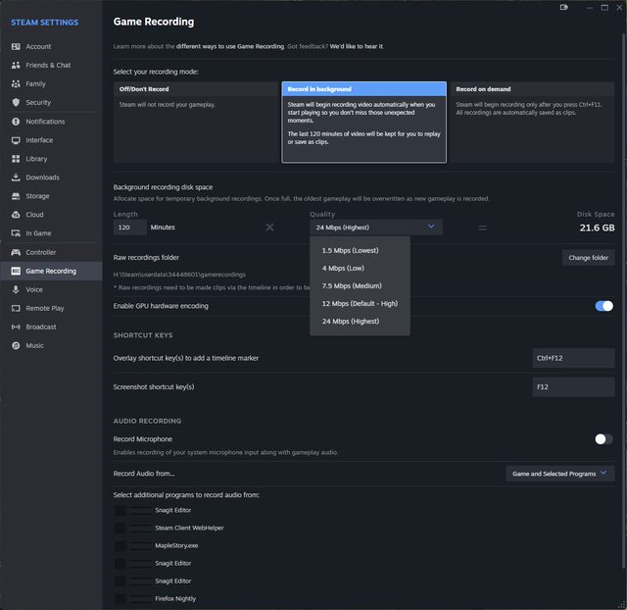Collapse the Quality dropdown showing 24 Mbps

coord(375,227)
